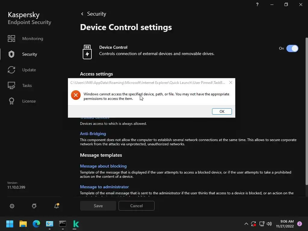Click the red error icon in dialog

tap(76, 95)
